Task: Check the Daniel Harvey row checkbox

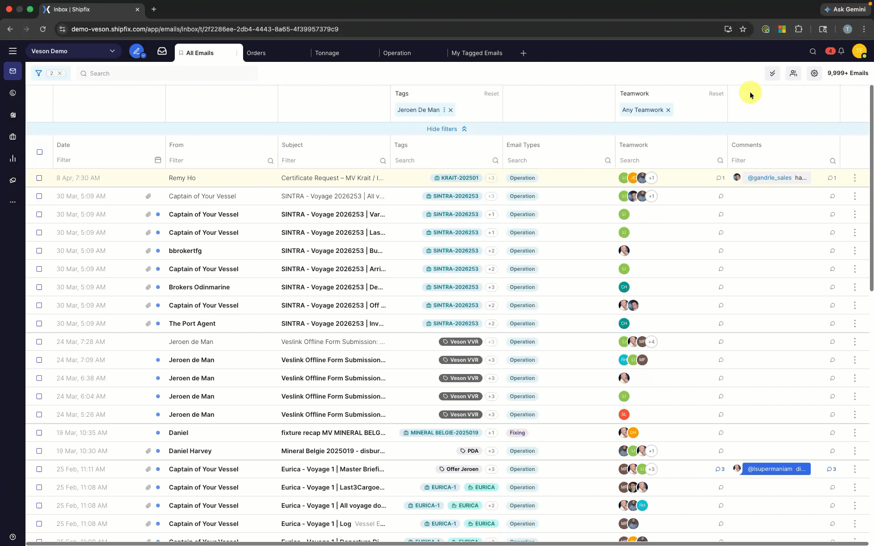Action: (x=39, y=451)
